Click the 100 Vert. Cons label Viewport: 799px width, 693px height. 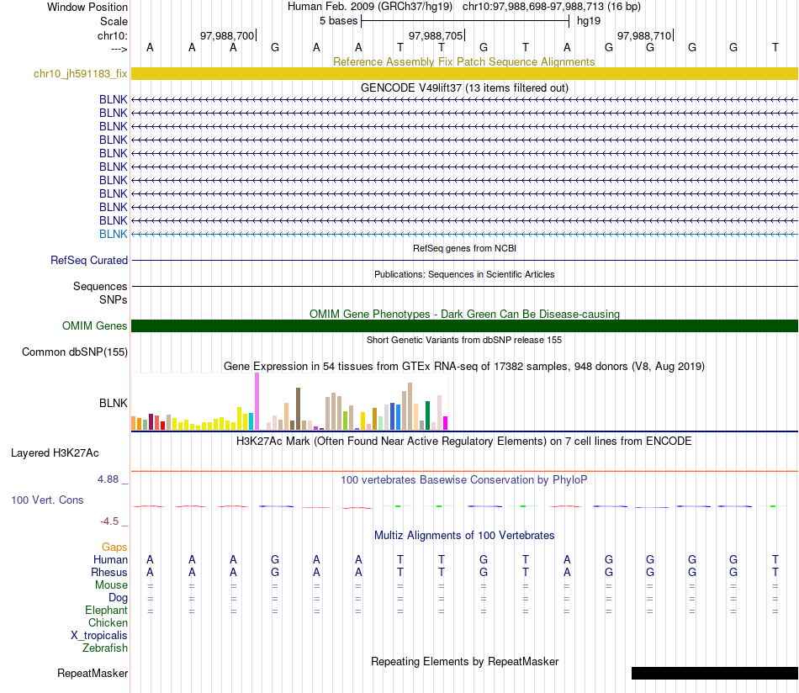pyautogui.click(x=47, y=500)
